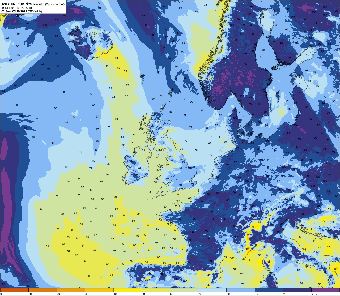Click the '0' label on the color scale
340x296 pixels.
(x=1, y=294)
